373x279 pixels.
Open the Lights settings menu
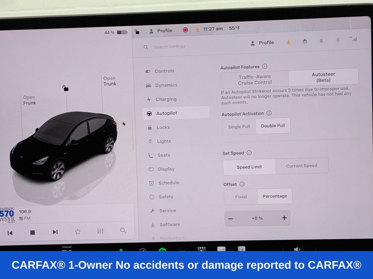point(164,141)
